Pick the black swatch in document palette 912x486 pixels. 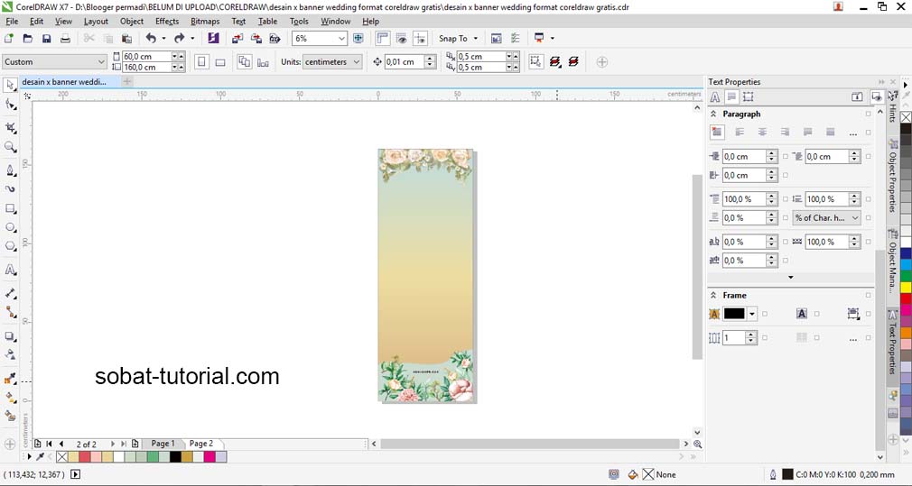click(175, 457)
